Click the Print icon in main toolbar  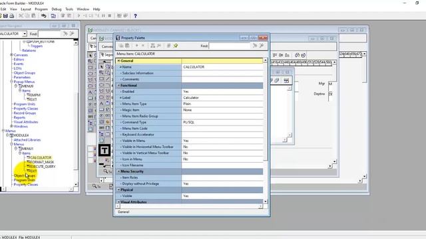[x=12, y=16]
